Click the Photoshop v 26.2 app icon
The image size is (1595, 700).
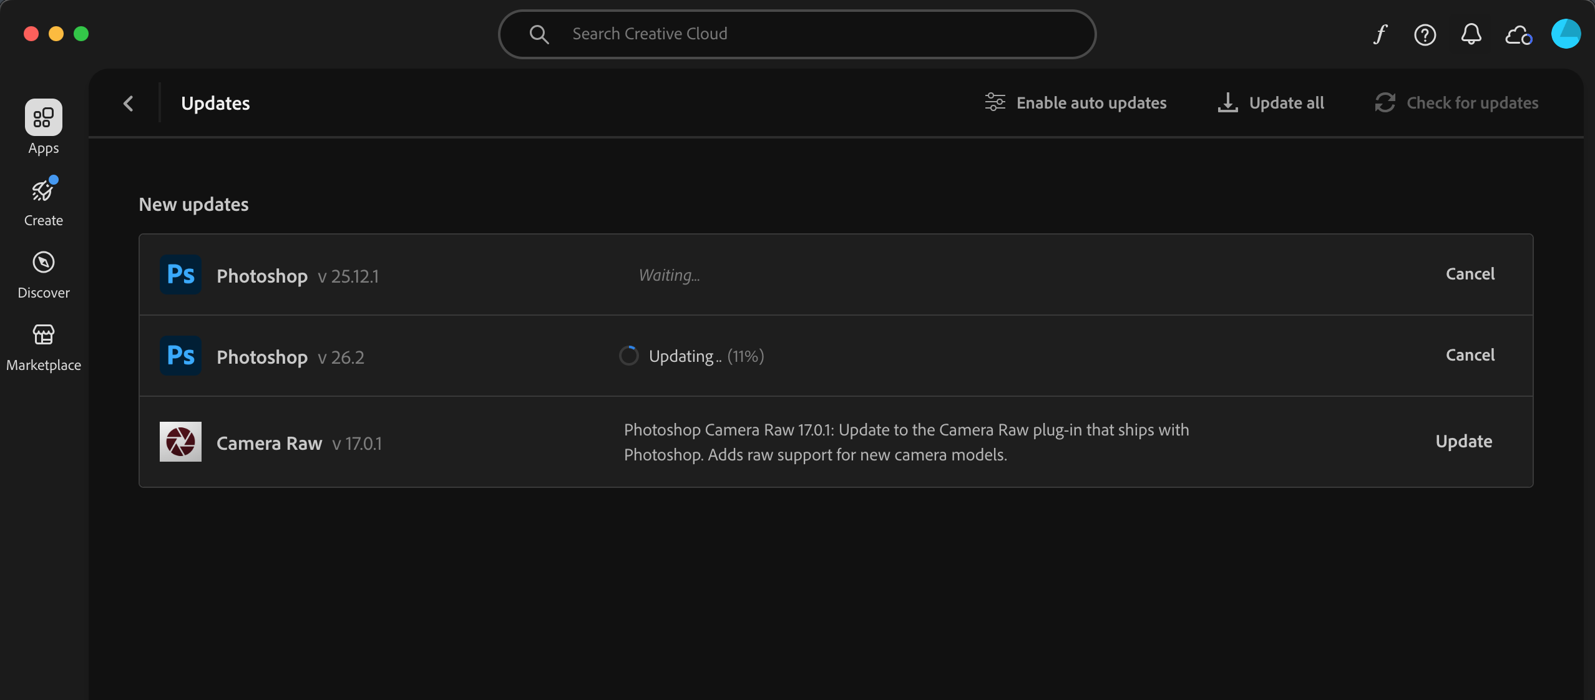(180, 356)
